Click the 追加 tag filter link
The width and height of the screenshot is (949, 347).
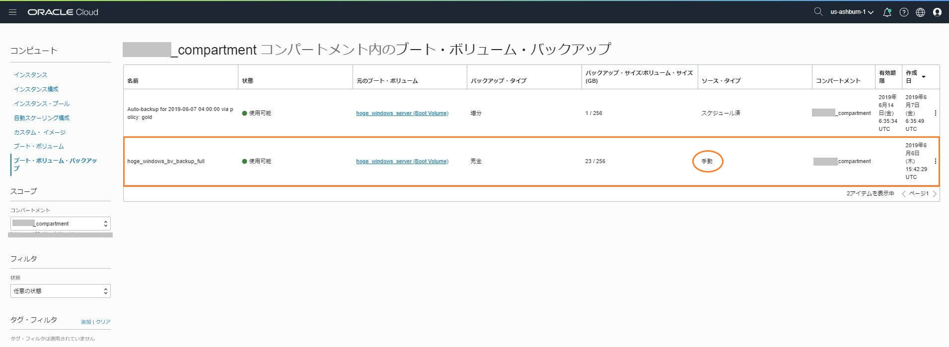[x=86, y=322]
